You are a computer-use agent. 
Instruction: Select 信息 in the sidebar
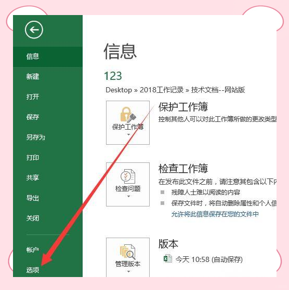(x=48, y=57)
